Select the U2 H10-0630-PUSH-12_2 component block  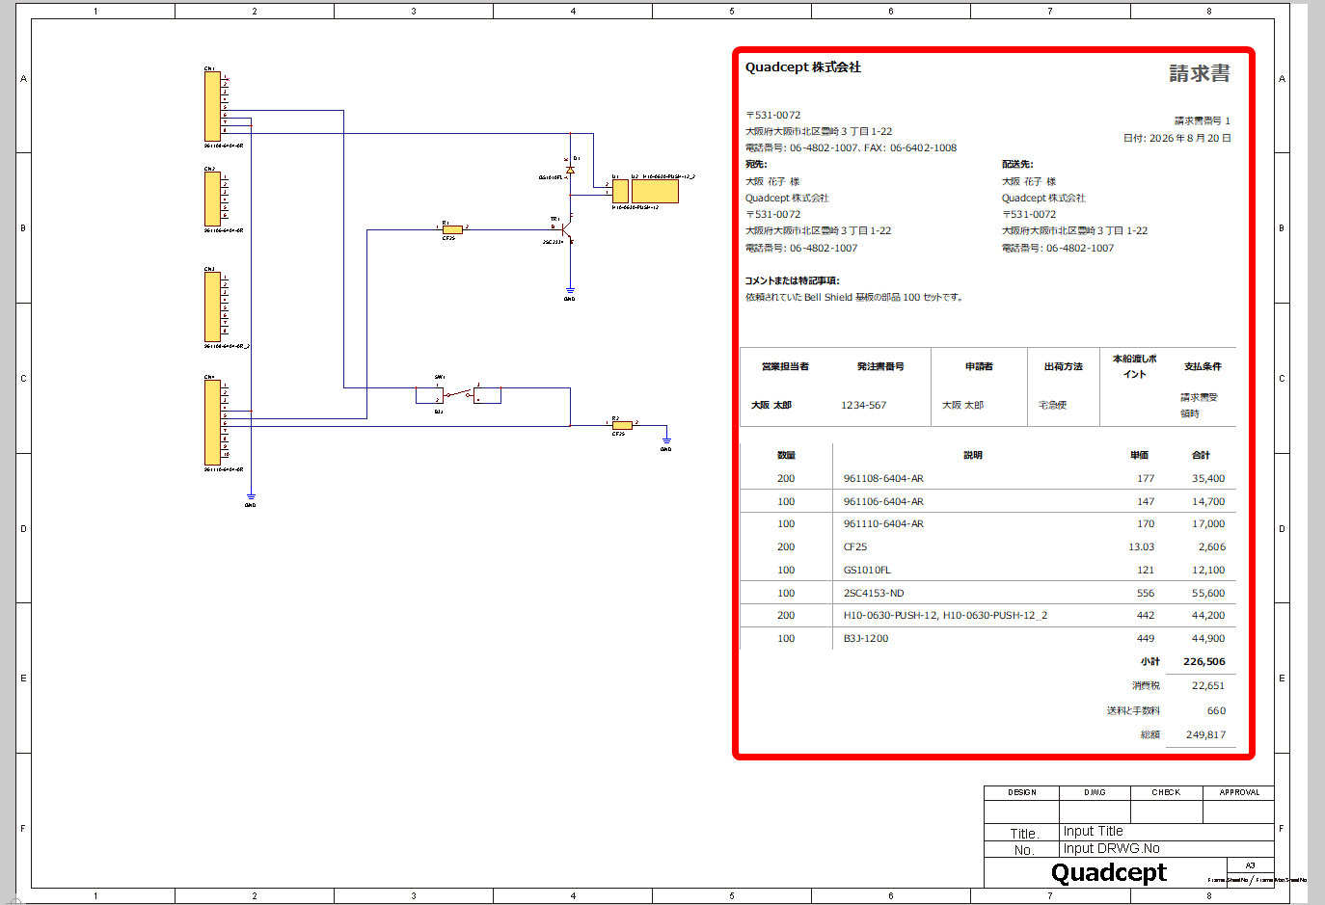pyautogui.click(x=655, y=191)
